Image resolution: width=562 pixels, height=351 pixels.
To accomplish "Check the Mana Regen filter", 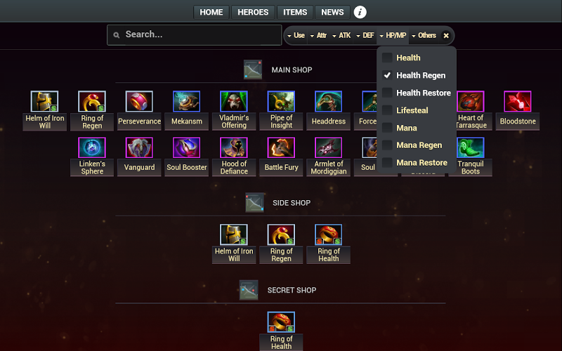I will 387,145.
